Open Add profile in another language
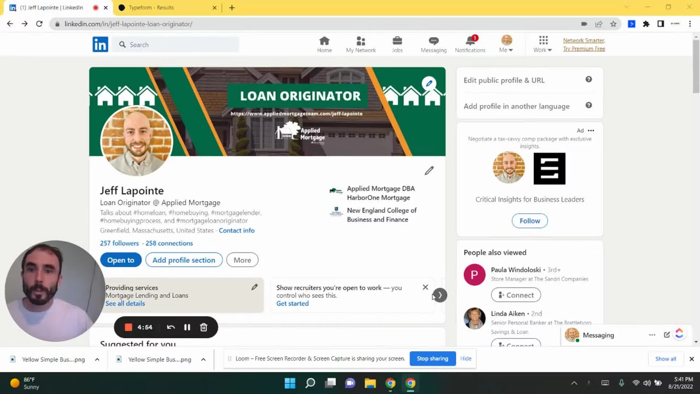This screenshot has width=700, height=394. [x=516, y=106]
